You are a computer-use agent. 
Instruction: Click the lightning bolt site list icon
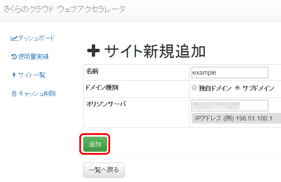(14, 75)
